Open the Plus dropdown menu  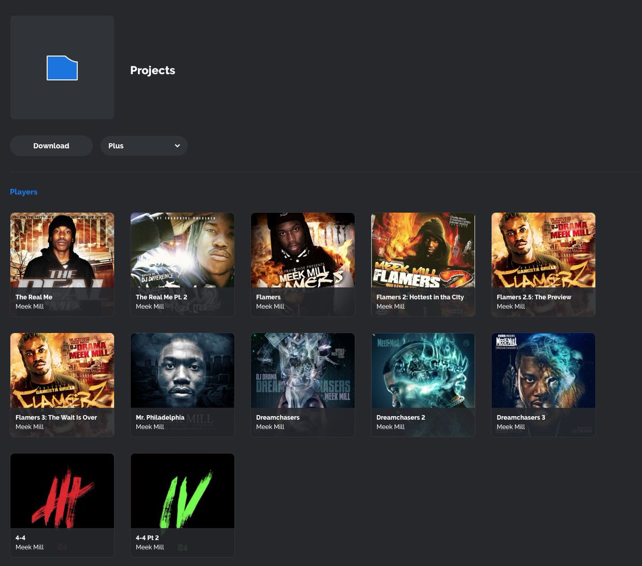pyautogui.click(x=144, y=146)
